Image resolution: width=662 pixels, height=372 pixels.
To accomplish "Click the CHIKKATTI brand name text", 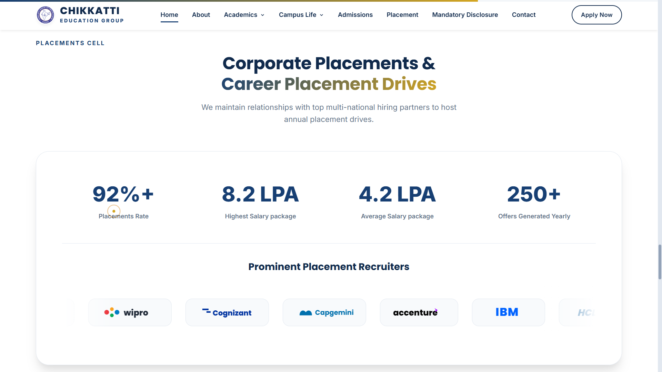I will [x=90, y=11].
